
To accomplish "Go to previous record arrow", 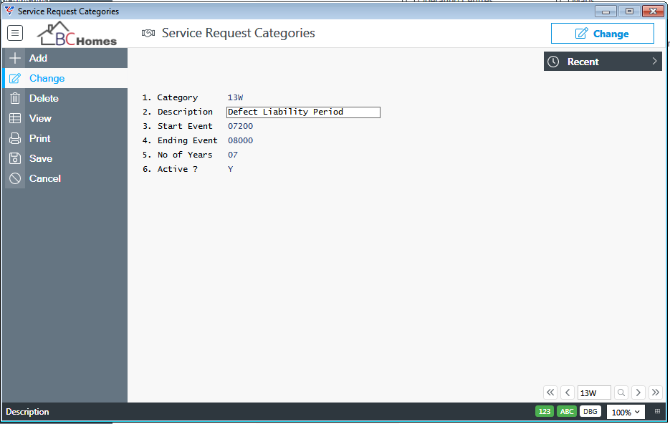I will tap(568, 392).
